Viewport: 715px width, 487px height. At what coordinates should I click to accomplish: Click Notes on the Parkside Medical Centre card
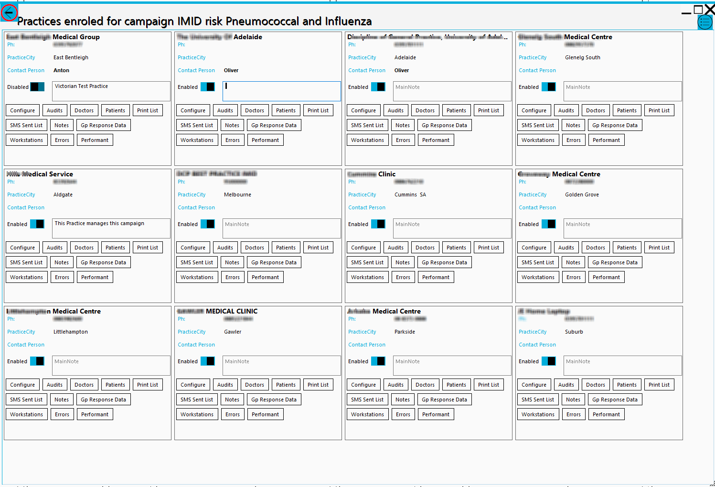[403, 399]
